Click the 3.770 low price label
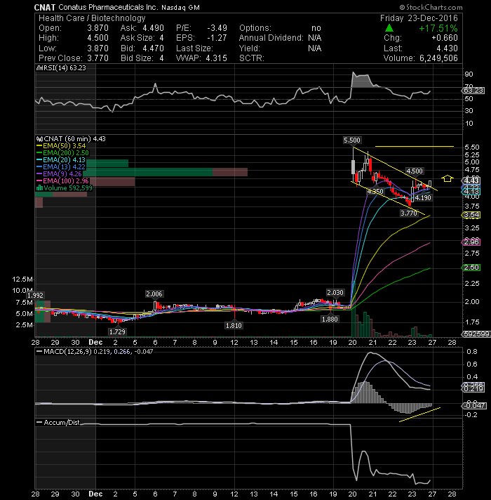491x500 pixels. tap(409, 213)
